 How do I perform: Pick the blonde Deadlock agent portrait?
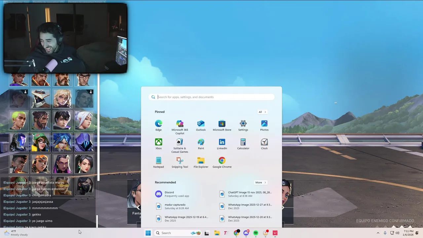click(x=62, y=99)
